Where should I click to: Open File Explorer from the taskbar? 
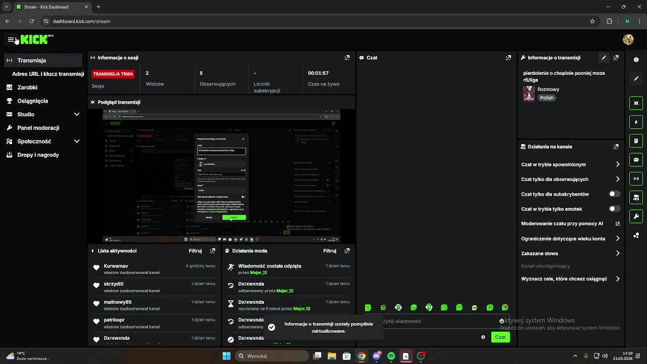coord(332,356)
